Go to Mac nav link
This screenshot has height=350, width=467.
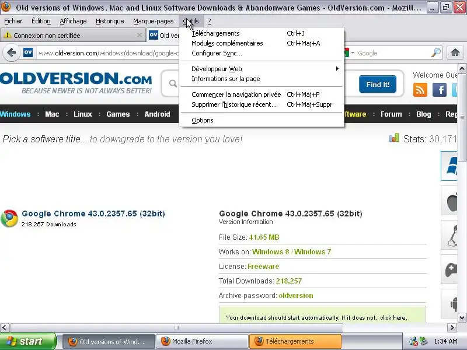pos(52,114)
